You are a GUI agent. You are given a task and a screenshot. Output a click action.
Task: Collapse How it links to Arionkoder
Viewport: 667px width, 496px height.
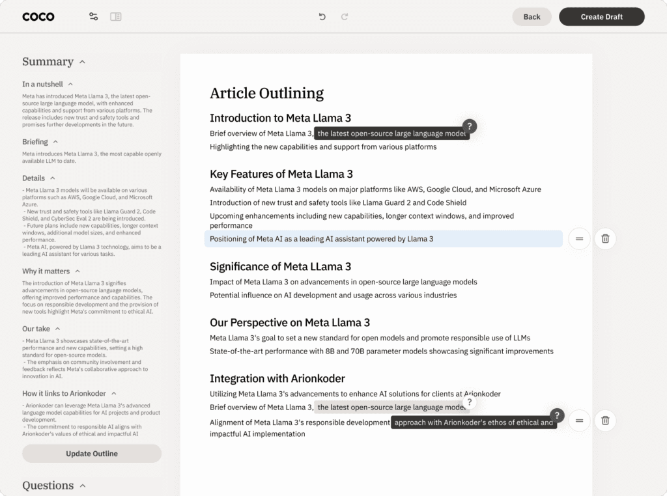[113, 394]
